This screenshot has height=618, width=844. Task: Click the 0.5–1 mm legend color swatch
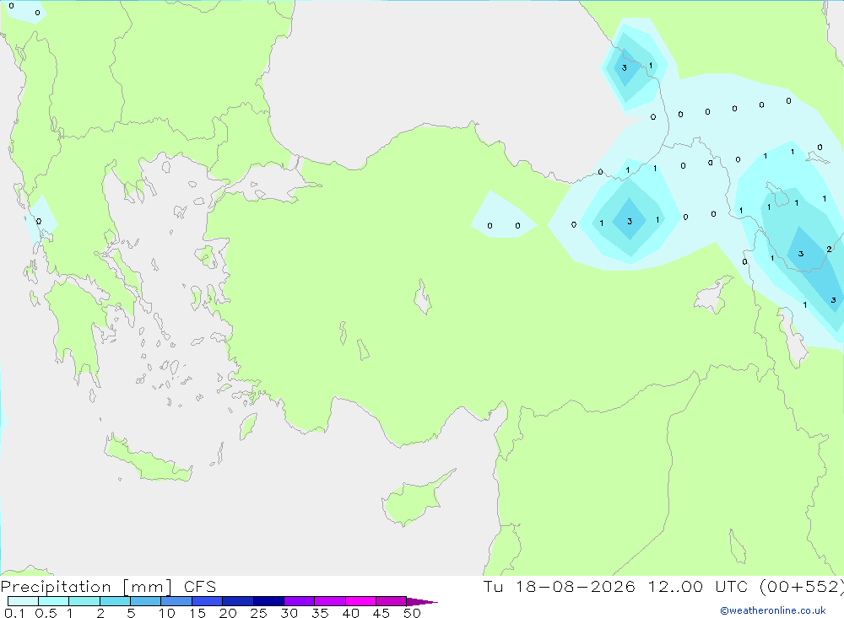tap(54, 601)
